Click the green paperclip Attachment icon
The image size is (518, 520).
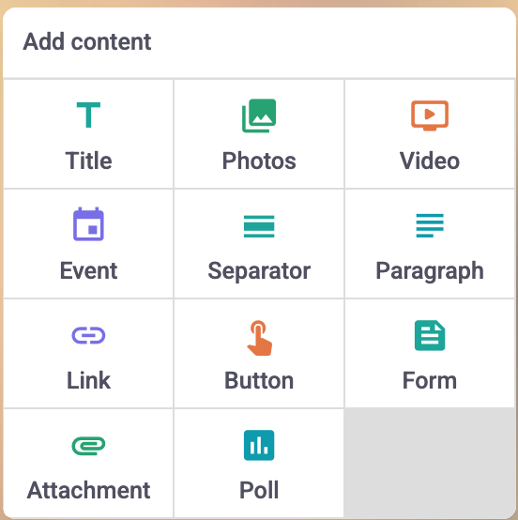(88, 446)
